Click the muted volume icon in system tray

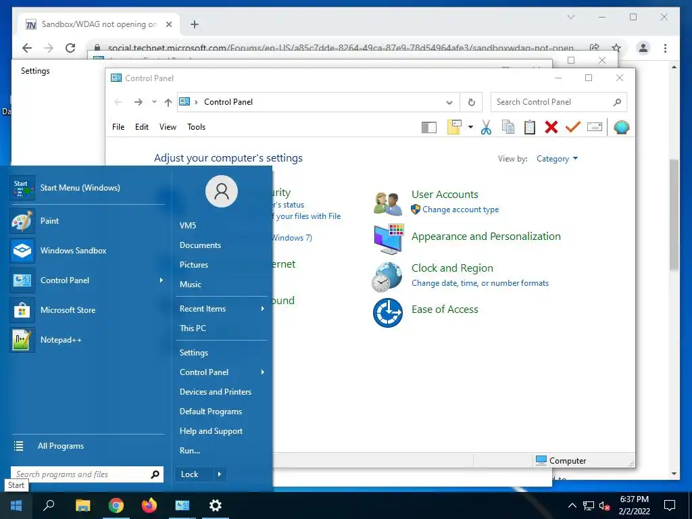coord(605,505)
